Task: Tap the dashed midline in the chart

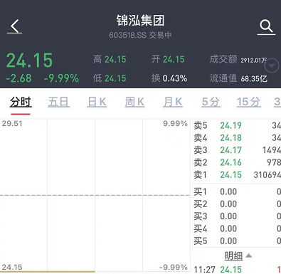Action: [95, 195]
